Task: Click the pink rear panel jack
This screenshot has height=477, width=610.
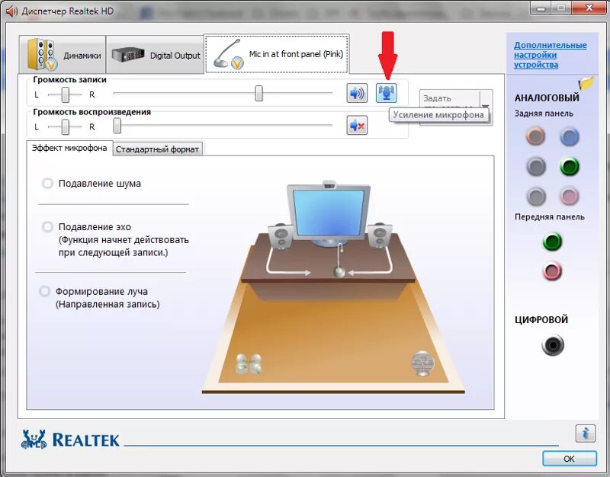Action: coord(569,196)
